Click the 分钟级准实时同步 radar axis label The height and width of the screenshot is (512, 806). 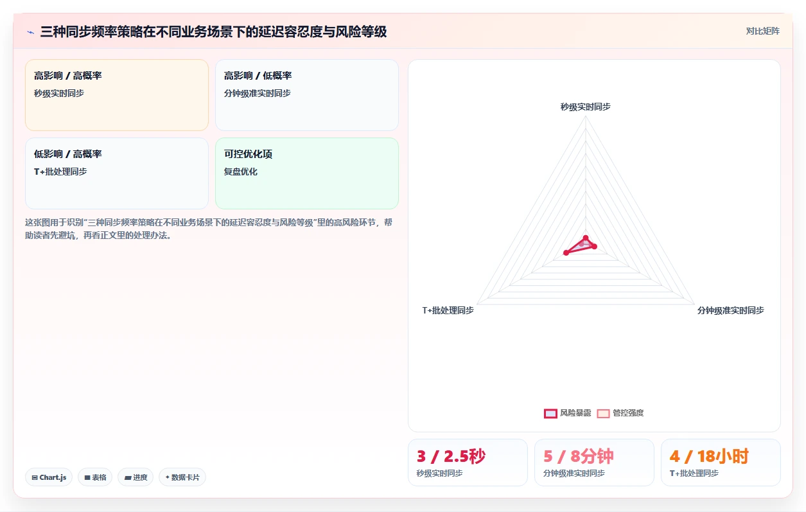[731, 310]
